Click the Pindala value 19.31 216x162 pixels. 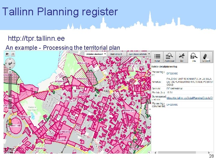(169, 93)
